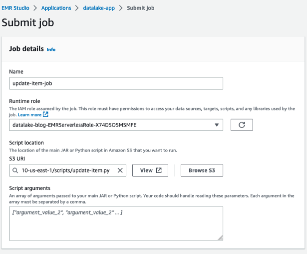
Task: Go to EMR Studio breadcrumb
Action: pos(15,8)
